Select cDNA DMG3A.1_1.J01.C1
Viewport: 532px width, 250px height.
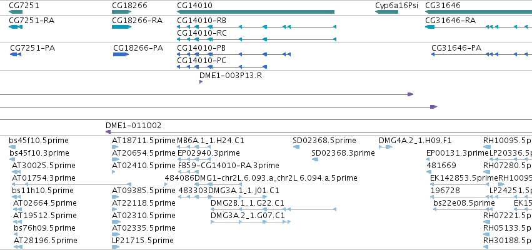pos(244,190)
